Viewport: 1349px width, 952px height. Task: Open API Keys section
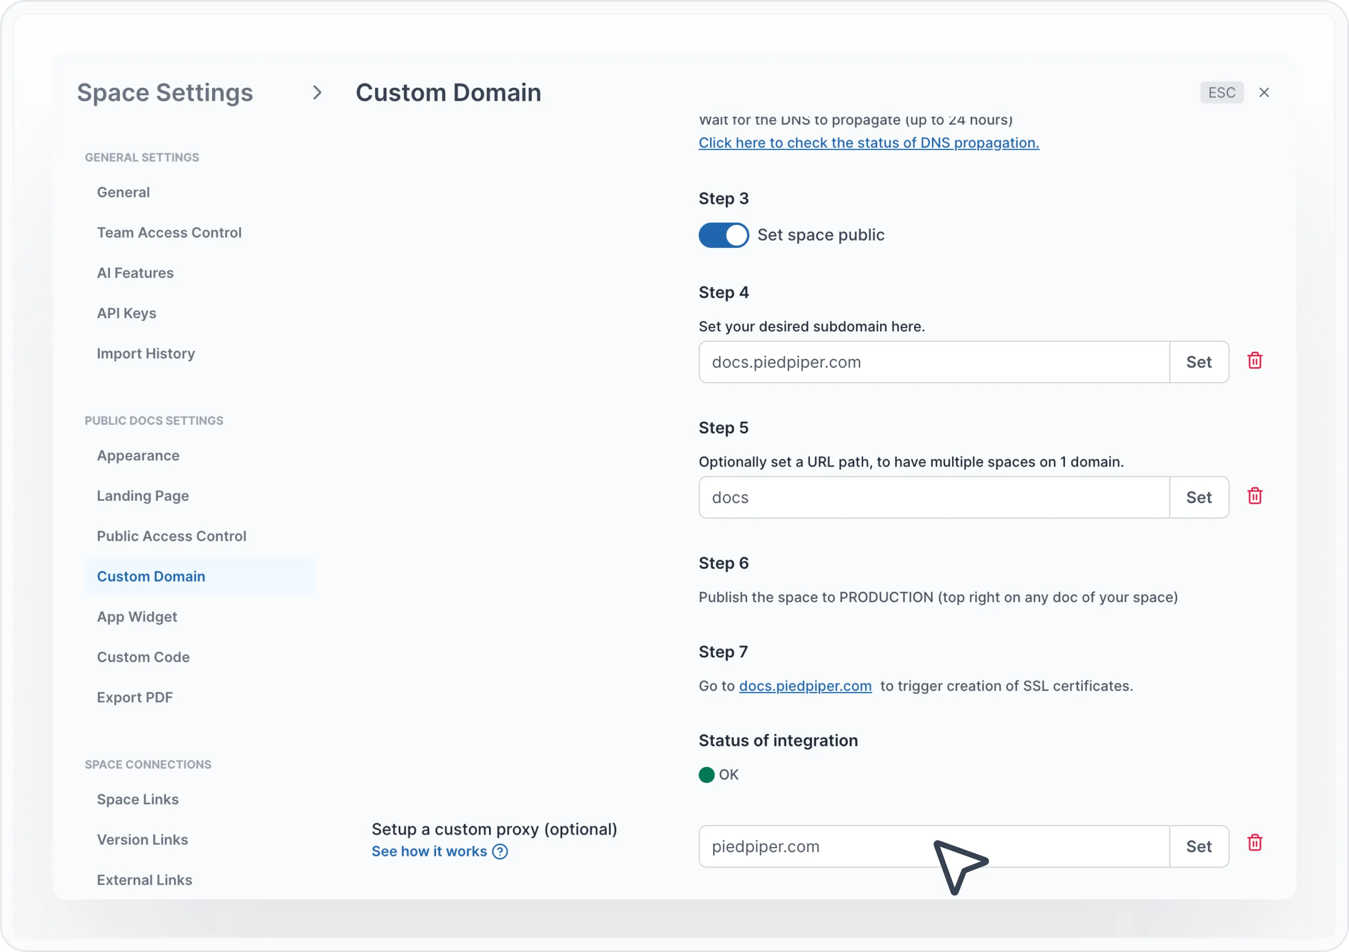pyautogui.click(x=126, y=313)
